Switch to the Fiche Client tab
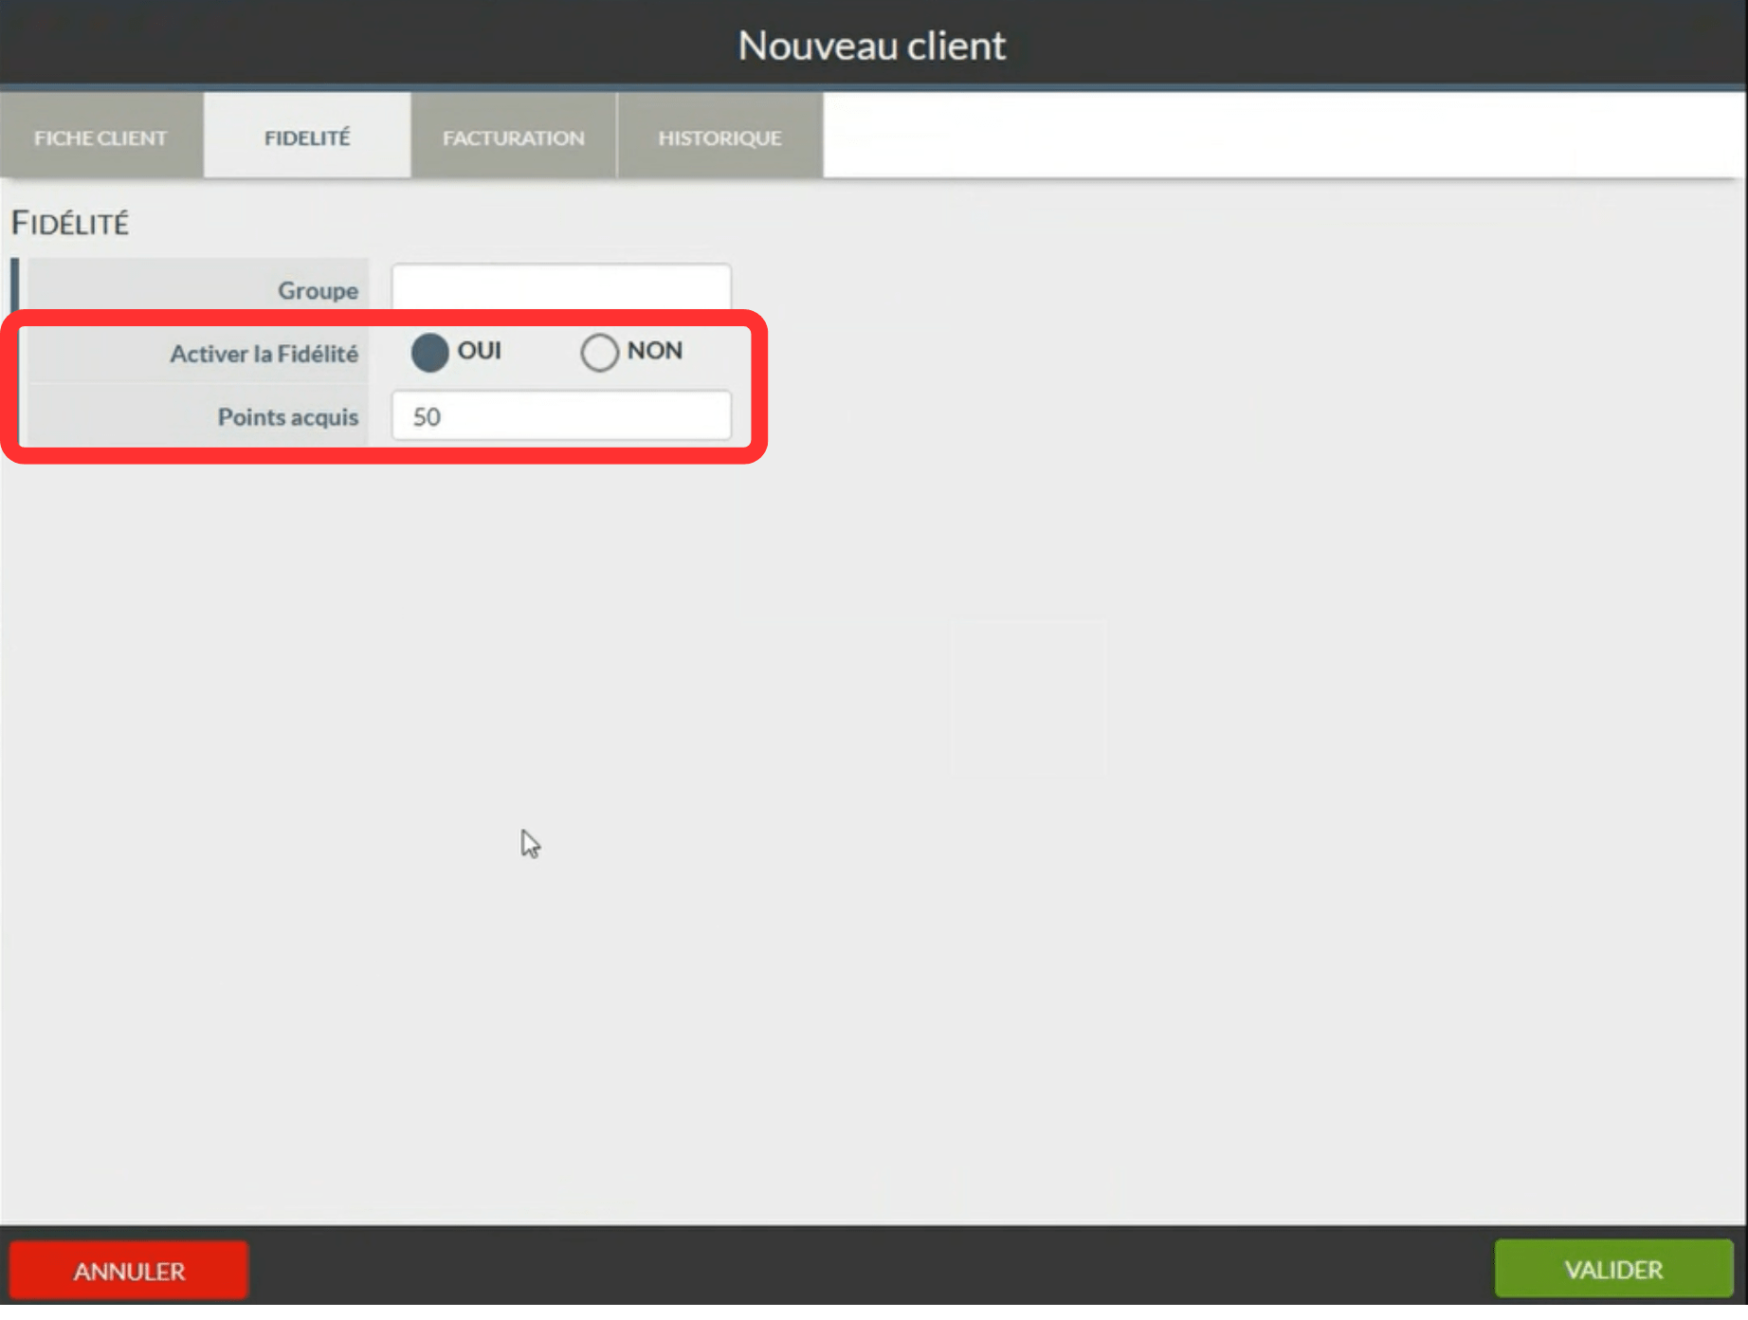The height and width of the screenshot is (1320, 1748). tap(100, 137)
